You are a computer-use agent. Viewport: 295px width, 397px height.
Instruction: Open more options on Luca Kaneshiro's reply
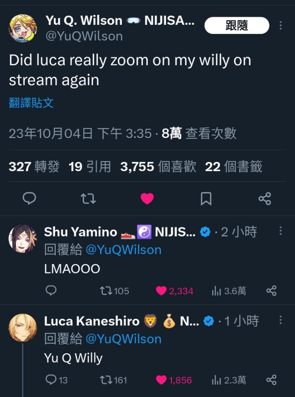tap(281, 320)
